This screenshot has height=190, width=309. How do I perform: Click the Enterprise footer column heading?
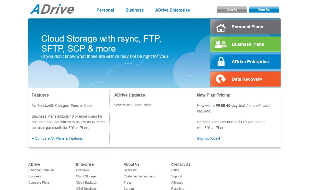85,164
